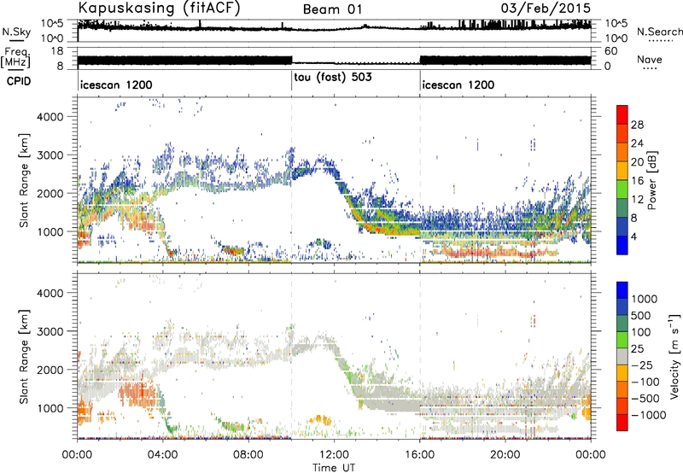Select the Beam 01 label

click(332, 9)
